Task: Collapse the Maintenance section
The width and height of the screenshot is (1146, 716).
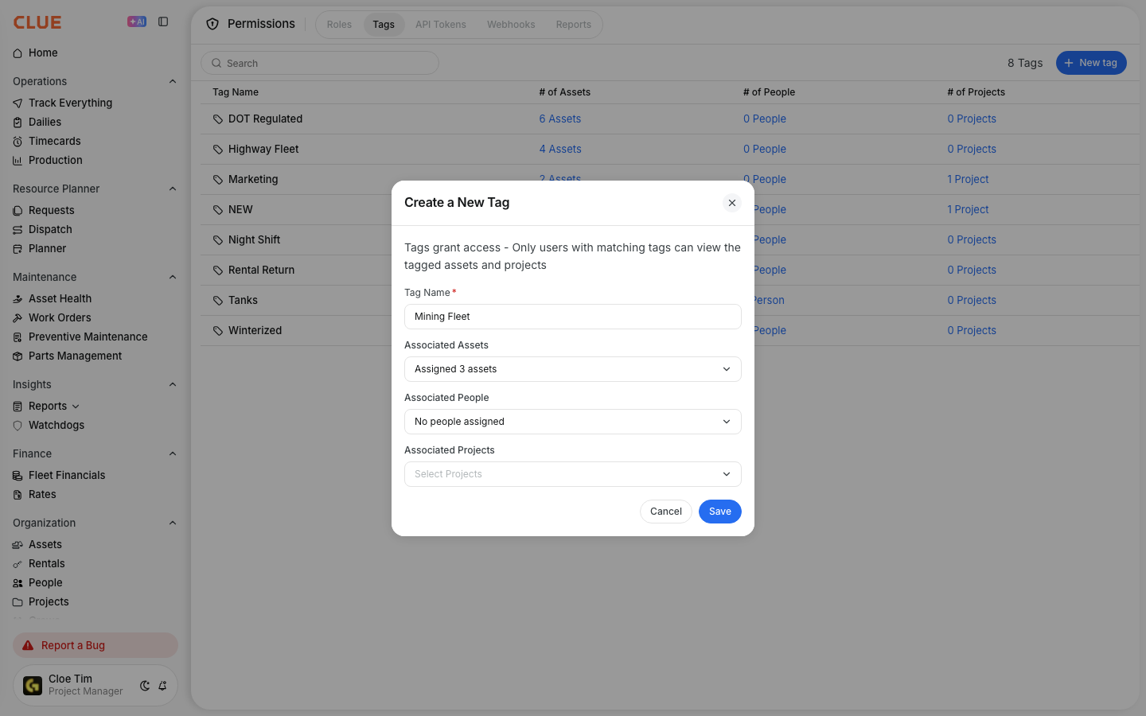Action: coord(173,277)
